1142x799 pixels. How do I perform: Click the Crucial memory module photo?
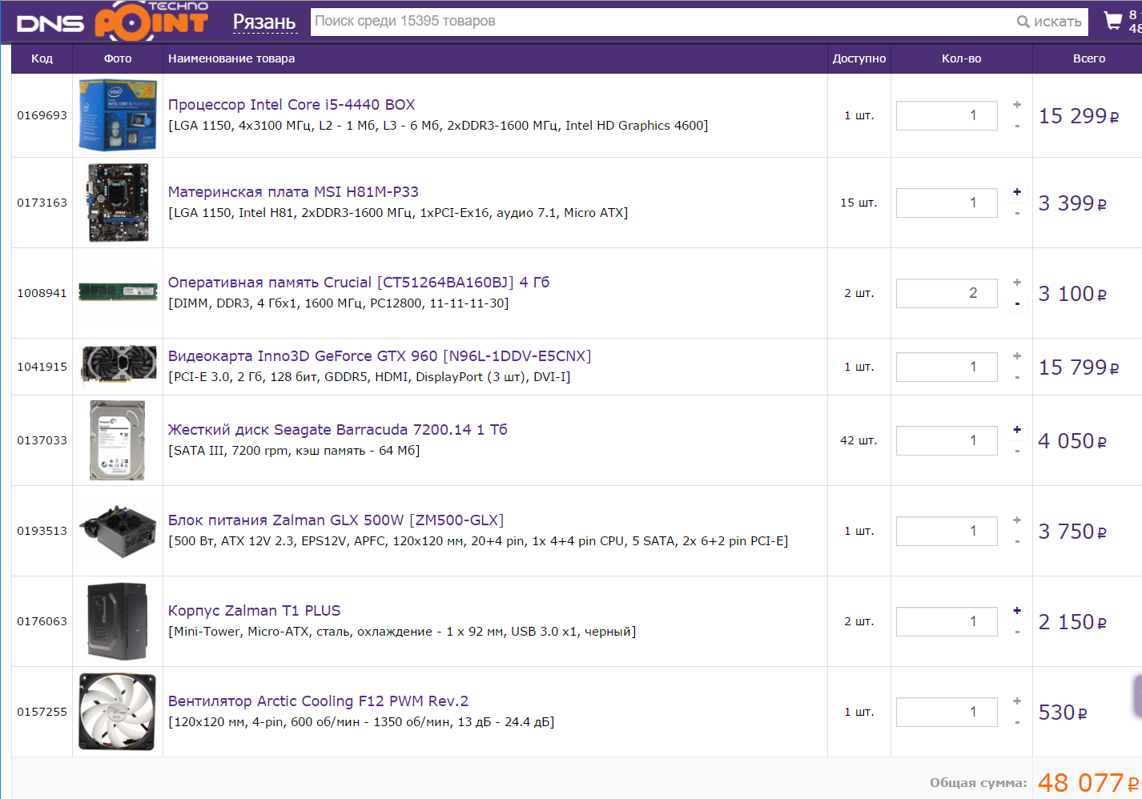(x=118, y=291)
